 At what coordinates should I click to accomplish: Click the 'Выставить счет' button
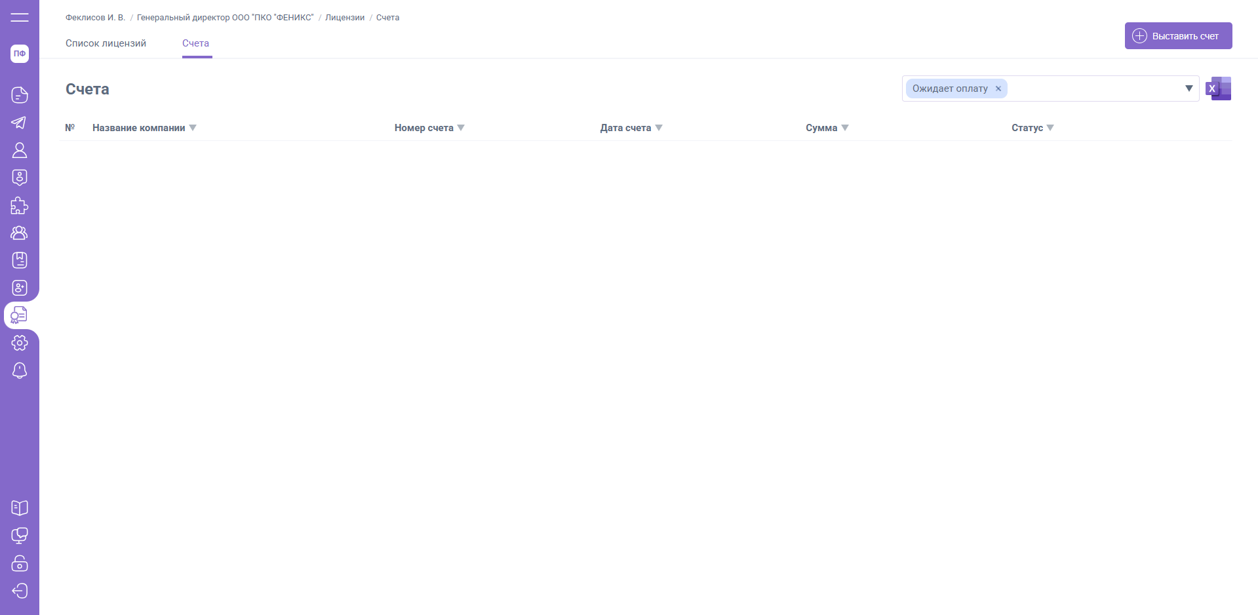[x=1178, y=36]
